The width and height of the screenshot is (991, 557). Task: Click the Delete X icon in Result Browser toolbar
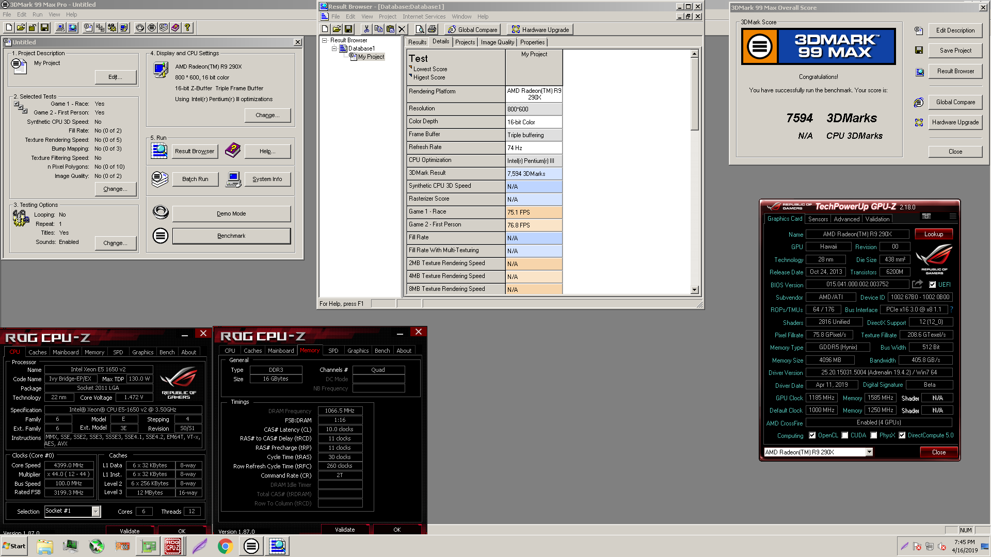click(x=402, y=29)
